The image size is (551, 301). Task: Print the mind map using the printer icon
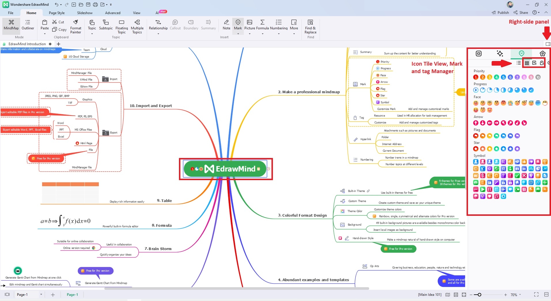coord(95,5)
